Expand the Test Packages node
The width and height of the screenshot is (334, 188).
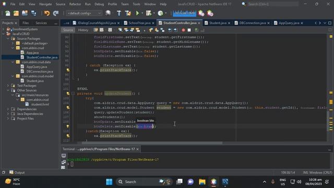(8, 86)
